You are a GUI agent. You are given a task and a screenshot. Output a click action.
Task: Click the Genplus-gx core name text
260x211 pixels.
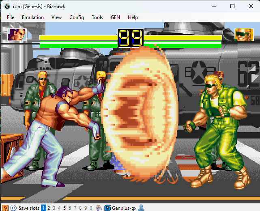[124, 208]
